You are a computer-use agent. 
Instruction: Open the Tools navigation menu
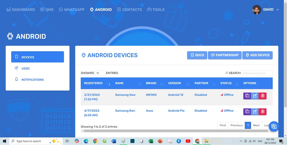point(156,10)
